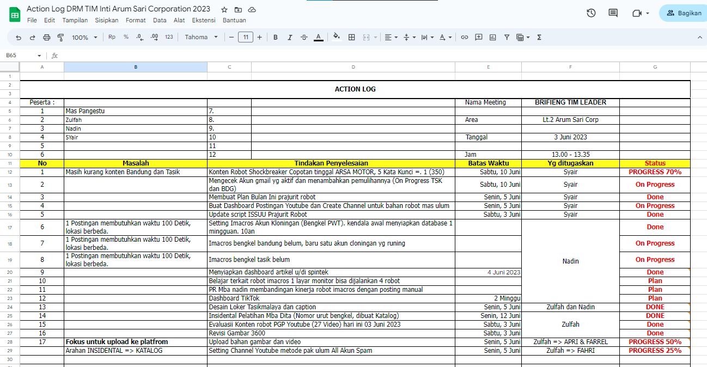Select the row 11 header

click(10, 163)
